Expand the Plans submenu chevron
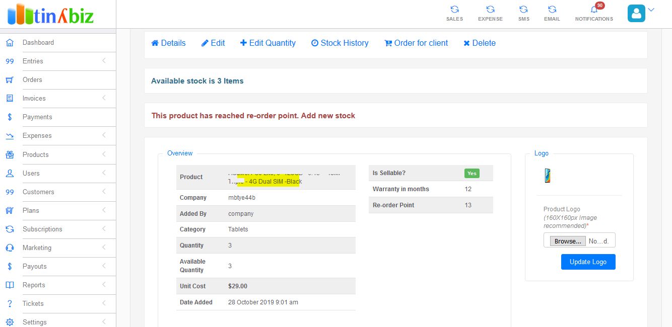The image size is (672, 327). 104,210
